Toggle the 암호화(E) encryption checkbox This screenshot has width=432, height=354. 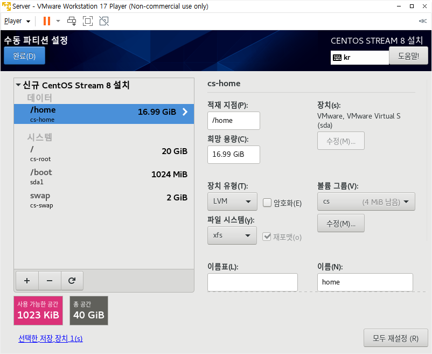267,203
